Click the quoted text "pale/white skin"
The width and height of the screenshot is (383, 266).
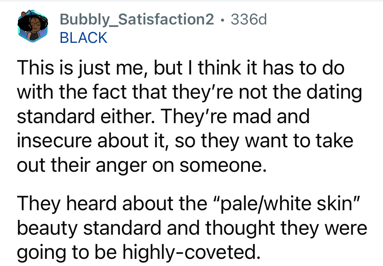coord(286,204)
